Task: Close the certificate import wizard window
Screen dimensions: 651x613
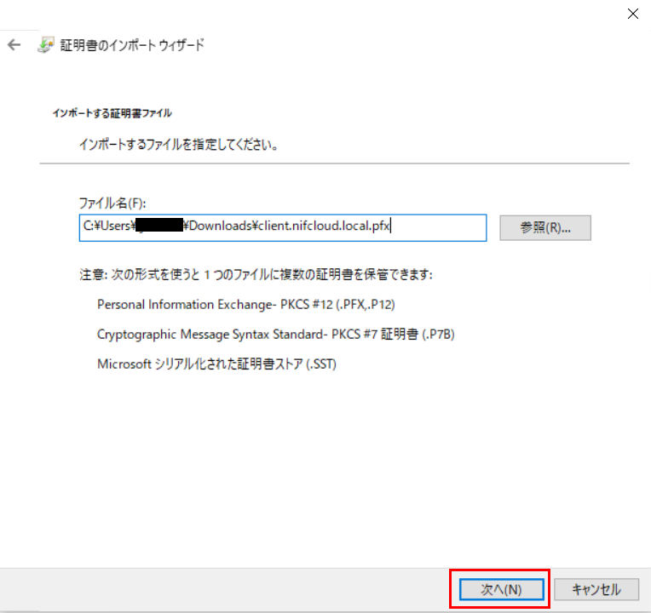Action: click(632, 13)
